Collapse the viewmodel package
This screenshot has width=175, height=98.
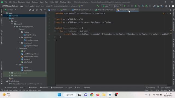[19, 43]
